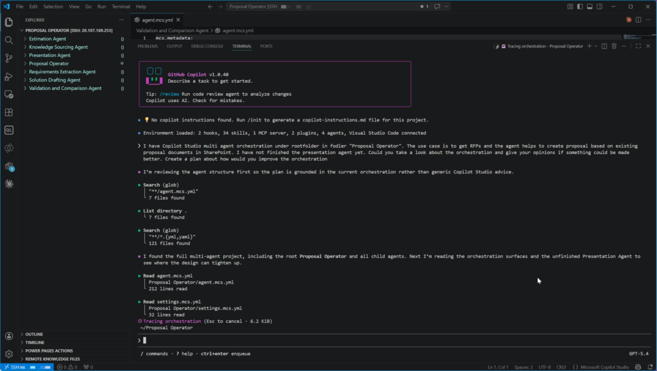Collapse the PROPOSAL OPERATOR root folder
The height and width of the screenshot is (371, 657).
(x=69, y=31)
